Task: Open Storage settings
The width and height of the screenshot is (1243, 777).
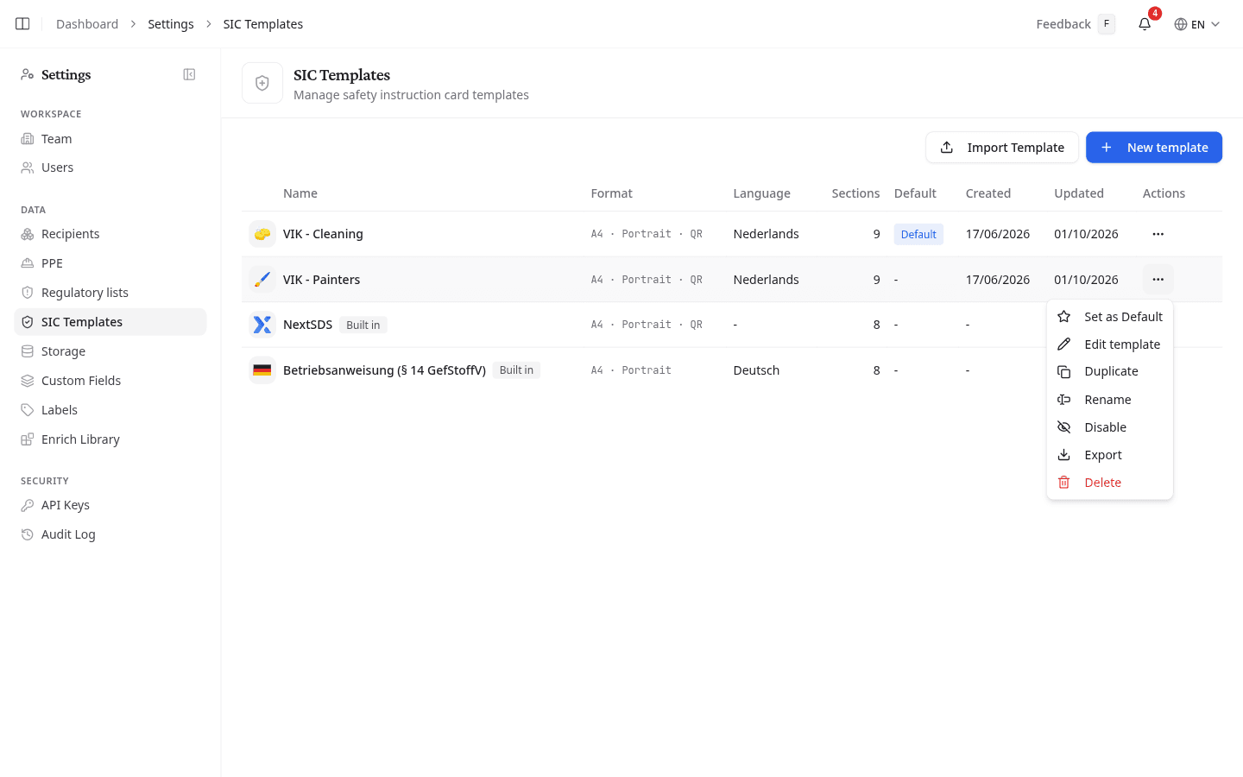Action: point(110,351)
